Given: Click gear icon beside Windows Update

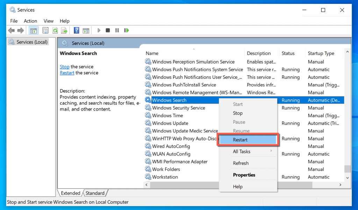Looking at the screenshot, I should pos(148,123).
